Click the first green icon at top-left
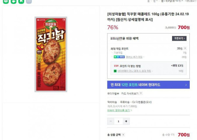Viewport: 197px width, 140px height. [x=6, y=1]
